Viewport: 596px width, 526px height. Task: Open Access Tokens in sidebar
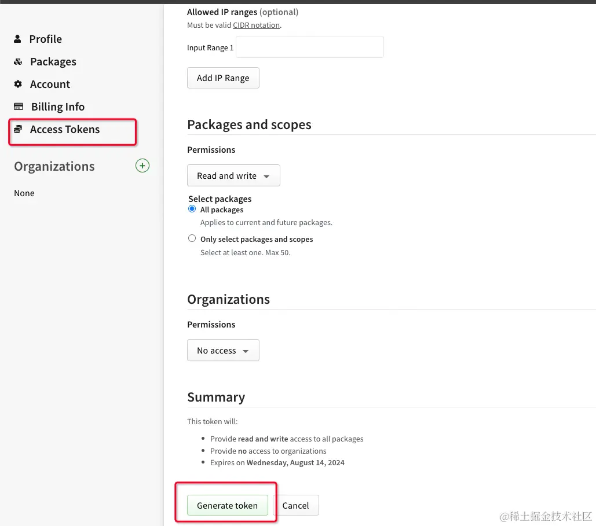point(65,129)
